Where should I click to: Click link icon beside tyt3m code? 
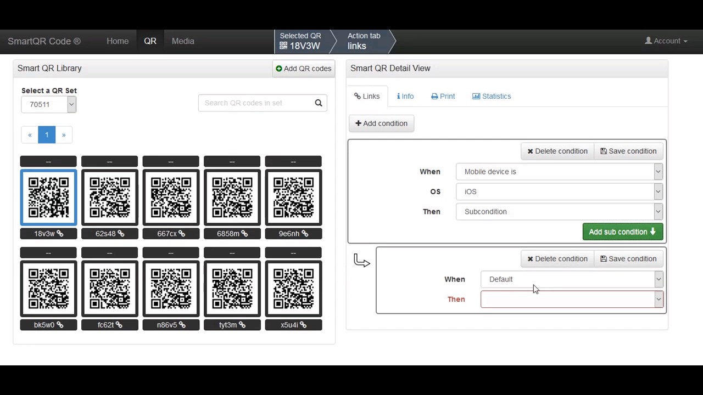242,325
